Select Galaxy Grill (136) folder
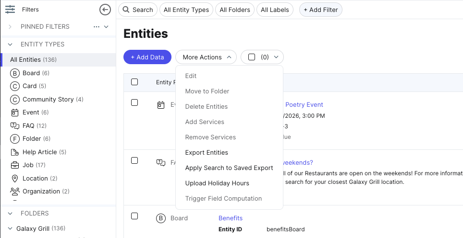463x238 pixels. click(41, 228)
